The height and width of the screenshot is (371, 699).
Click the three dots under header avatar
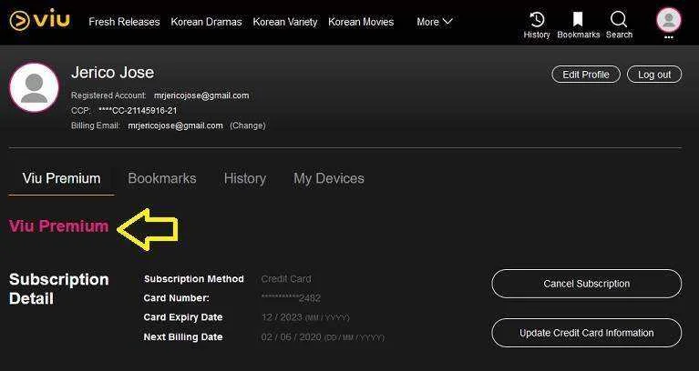tap(668, 37)
